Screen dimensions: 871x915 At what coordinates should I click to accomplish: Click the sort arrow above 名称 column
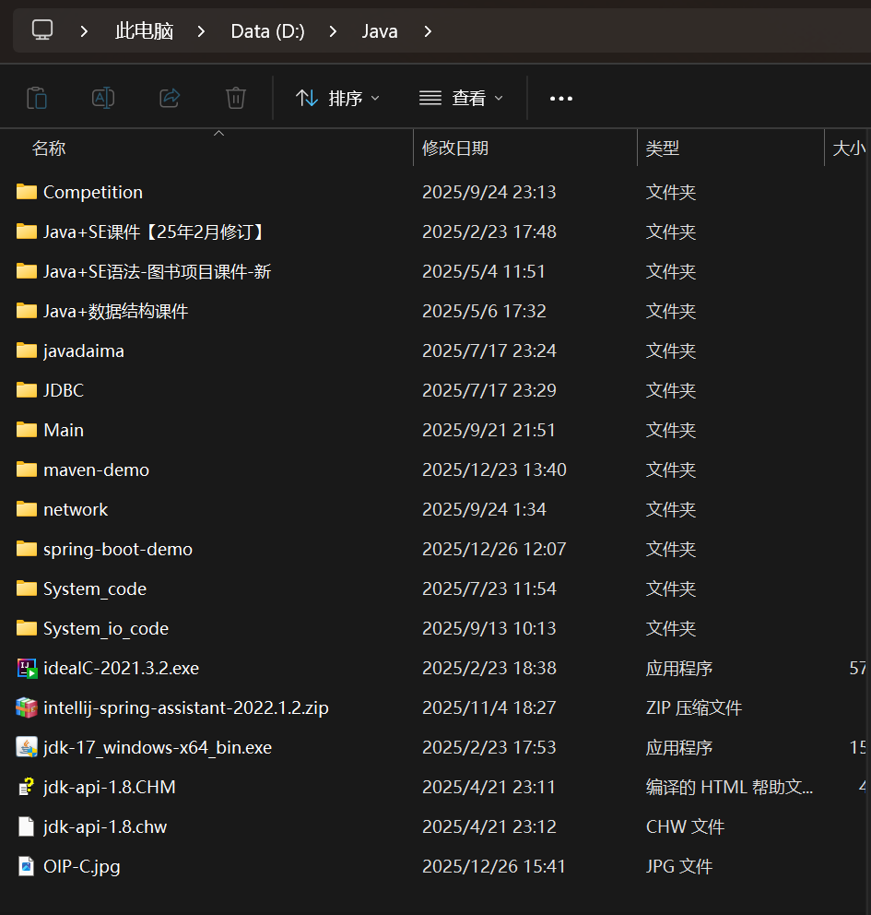[219, 133]
